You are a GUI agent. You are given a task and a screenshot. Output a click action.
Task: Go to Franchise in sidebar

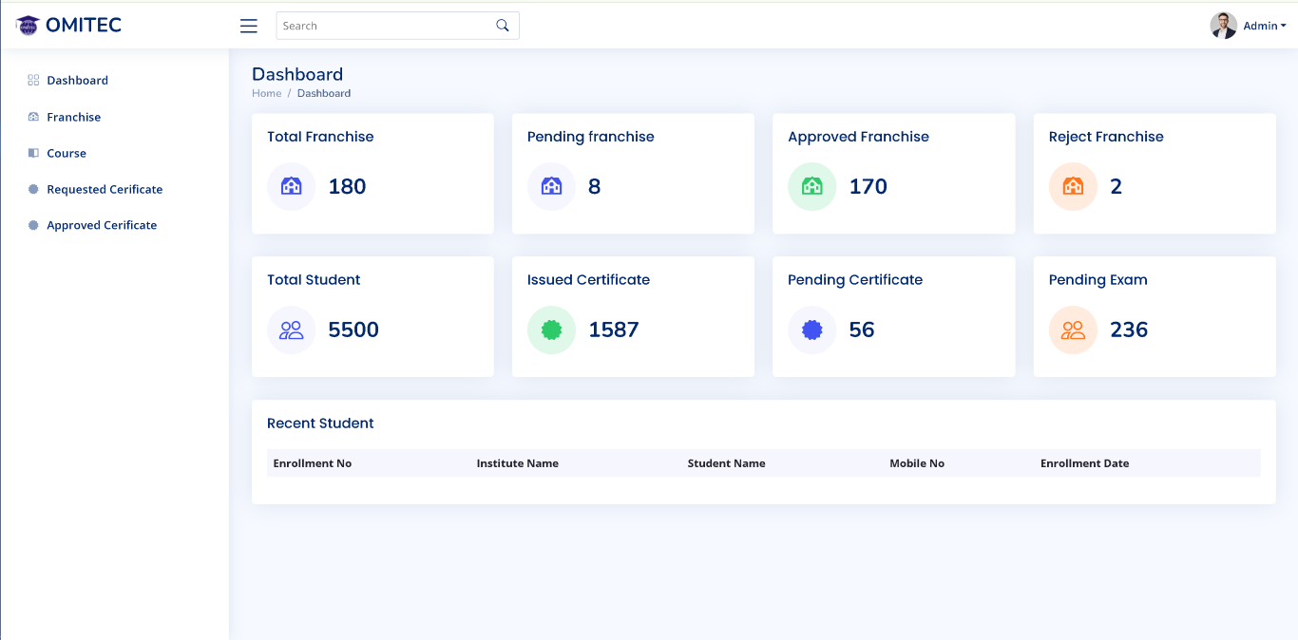pos(73,117)
